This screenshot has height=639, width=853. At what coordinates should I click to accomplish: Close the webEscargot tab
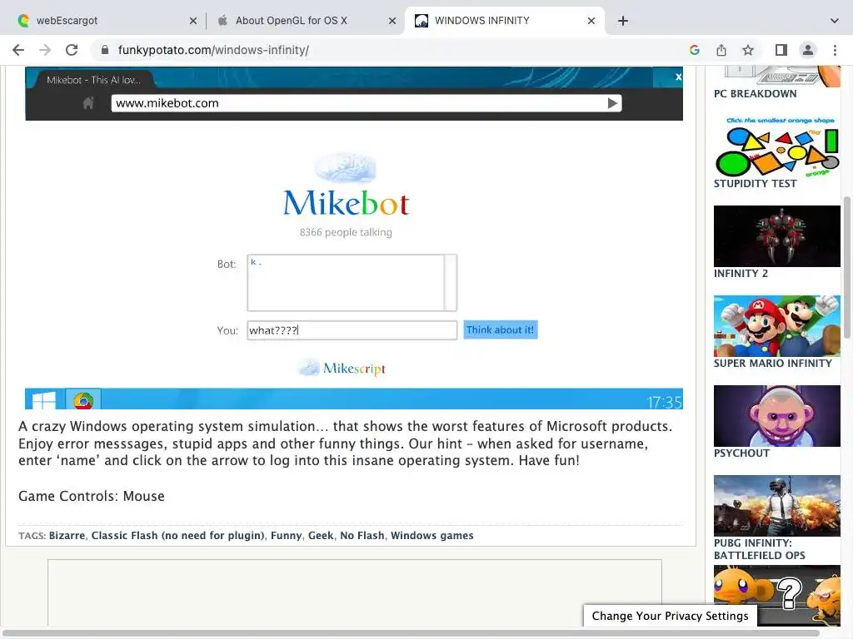coord(193,21)
